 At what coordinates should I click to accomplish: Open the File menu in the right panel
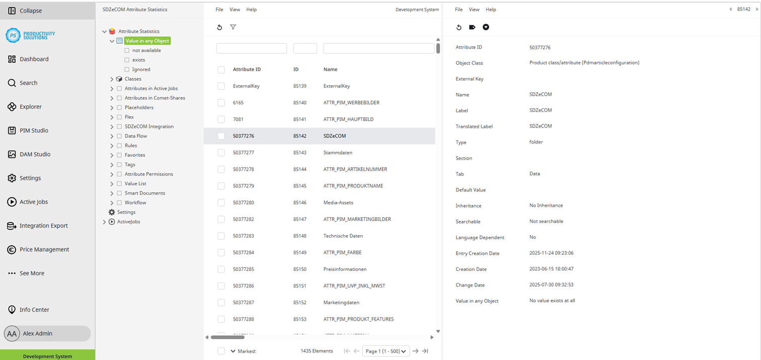tap(458, 9)
